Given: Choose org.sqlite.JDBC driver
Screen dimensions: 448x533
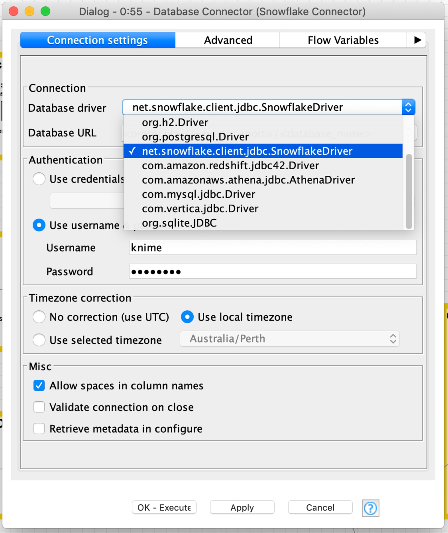Looking at the screenshot, I should coord(263,222).
